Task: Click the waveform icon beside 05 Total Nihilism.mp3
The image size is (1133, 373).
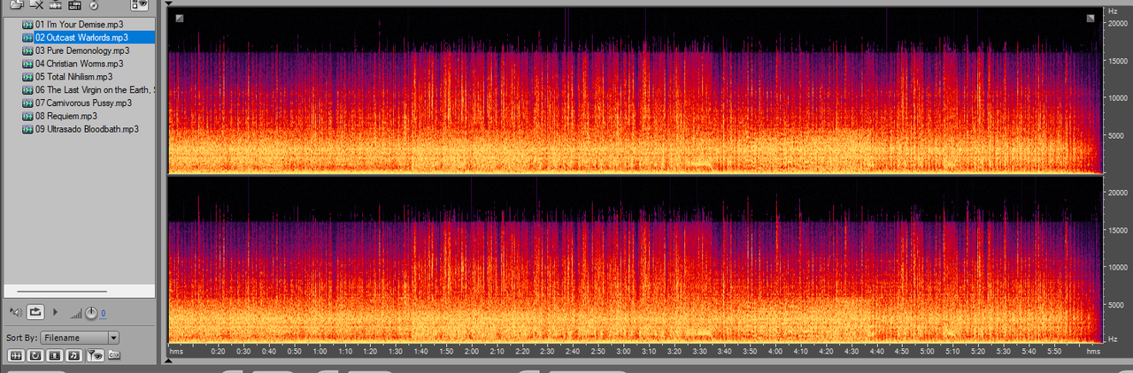Action: point(27,77)
